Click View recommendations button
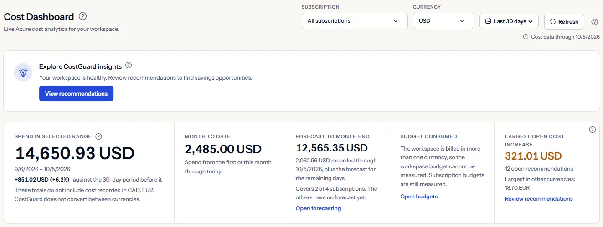Viewport: 603px width, 227px height. [76, 94]
